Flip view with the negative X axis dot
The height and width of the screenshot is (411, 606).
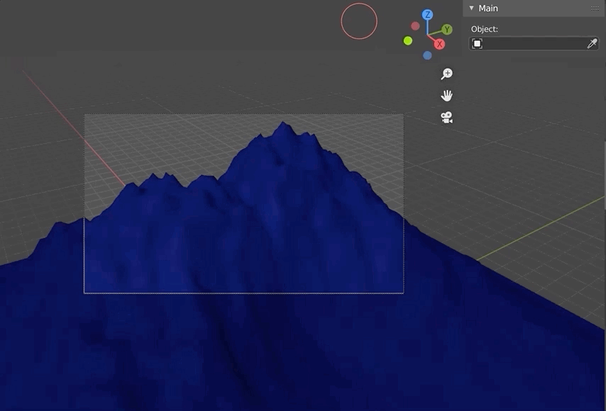[414, 27]
